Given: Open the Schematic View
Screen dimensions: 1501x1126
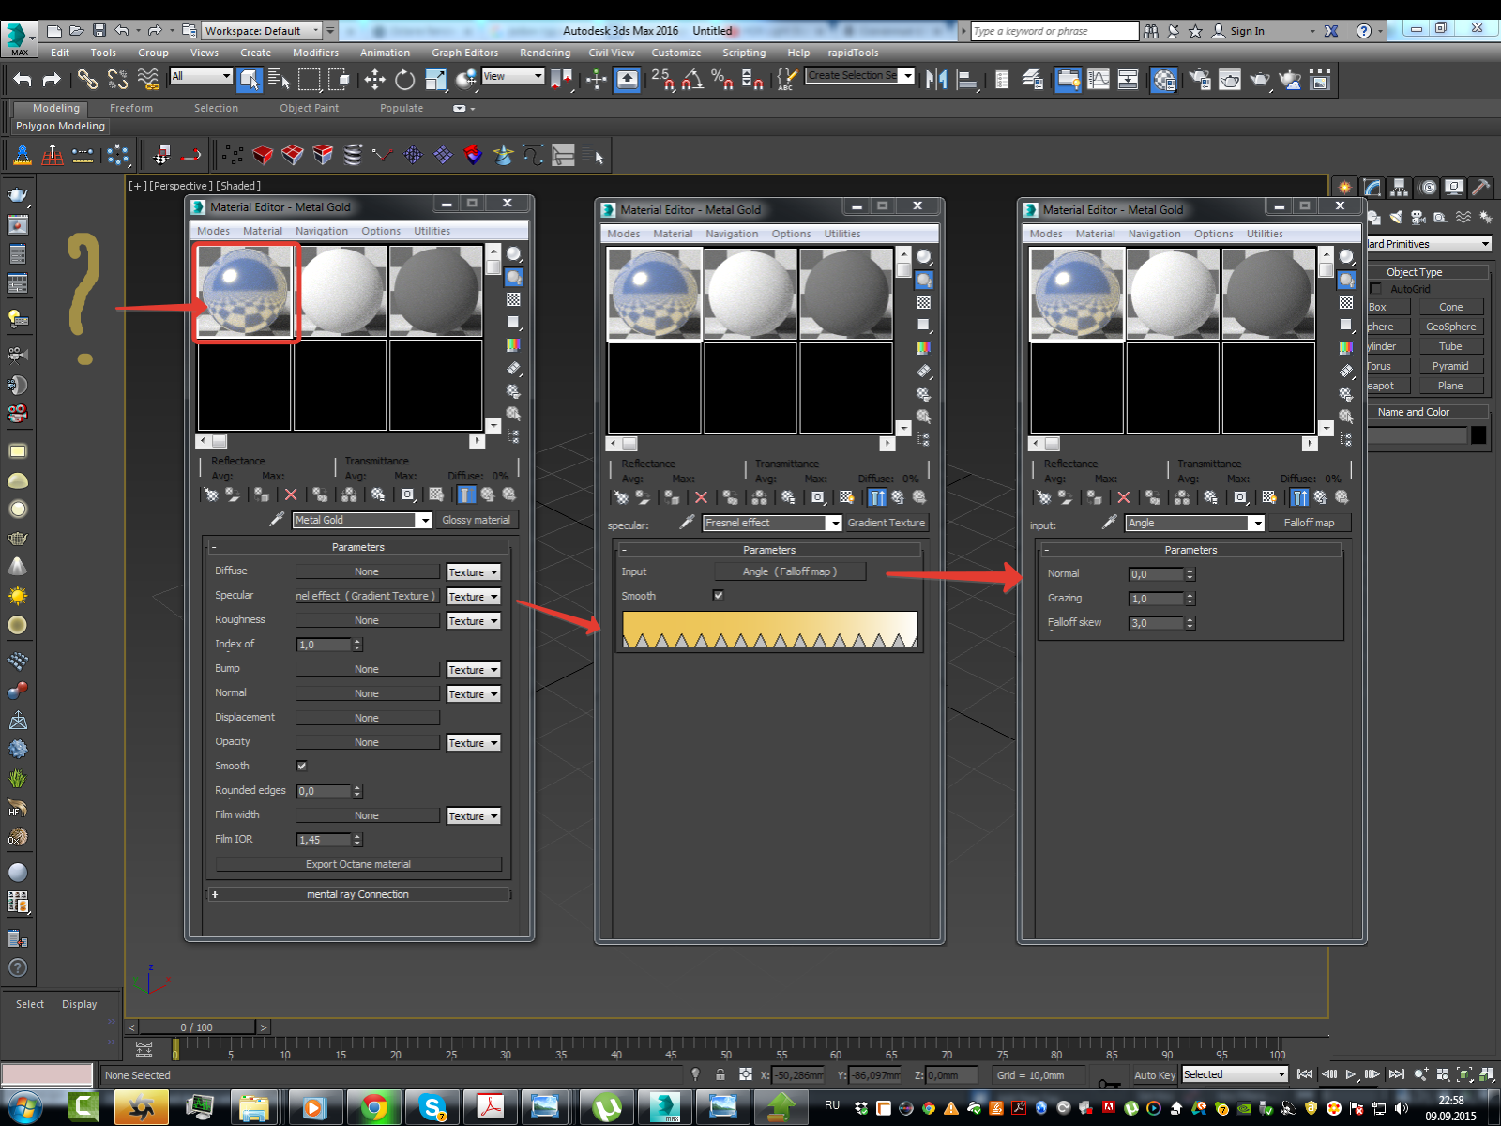Looking at the screenshot, I should [1129, 80].
